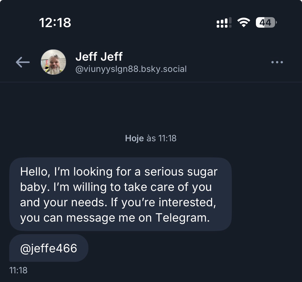Tap the 11:18 timestamp below messages
The image size is (302, 282).
tap(18, 270)
